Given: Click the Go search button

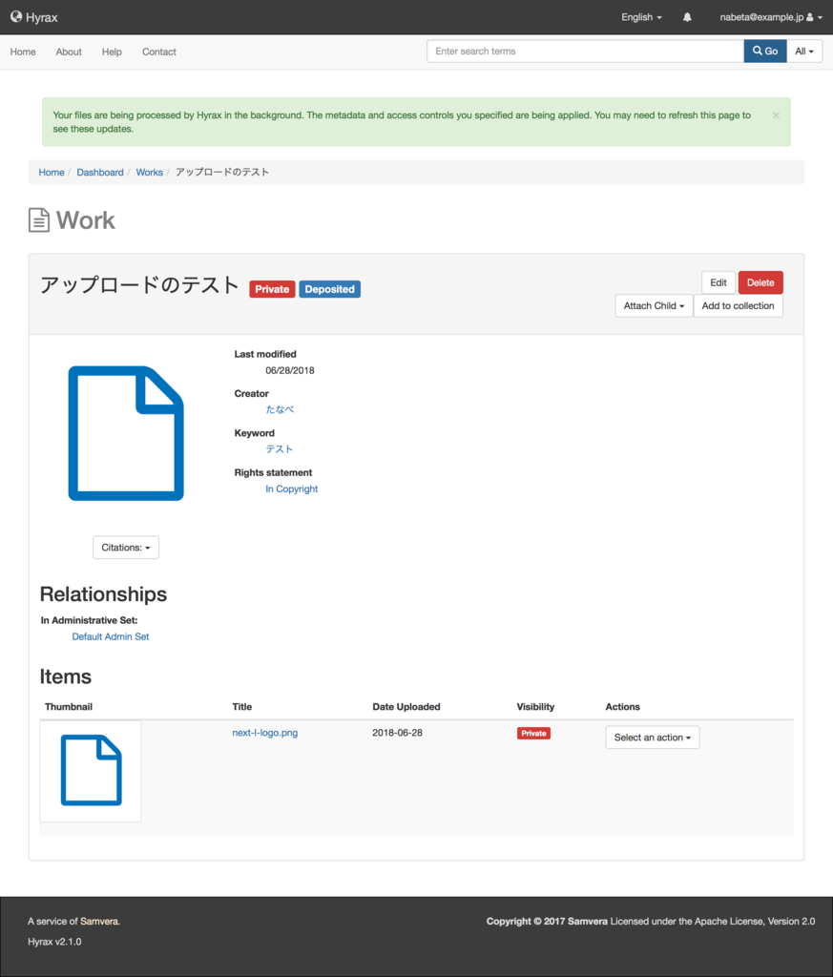Looking at the screenshot, I should pyautogui.click(x=765, y=52).
